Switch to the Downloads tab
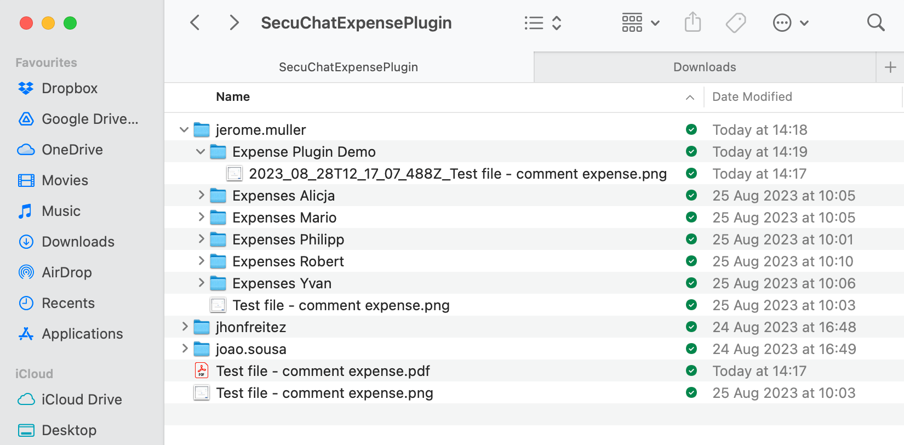The width and height of the screenshot is (904, 445). point(705,67)
